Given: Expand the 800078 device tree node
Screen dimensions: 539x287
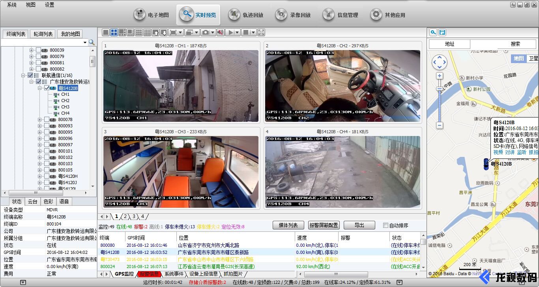Looking at the screenshot, I should coord(39,119).
